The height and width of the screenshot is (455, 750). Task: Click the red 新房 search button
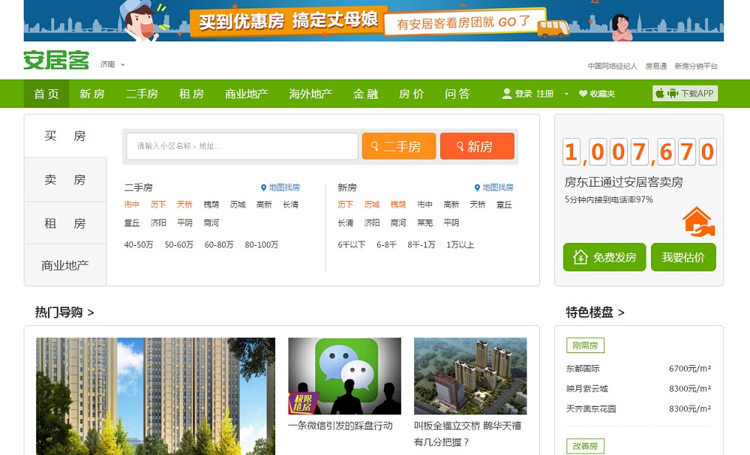477,146
